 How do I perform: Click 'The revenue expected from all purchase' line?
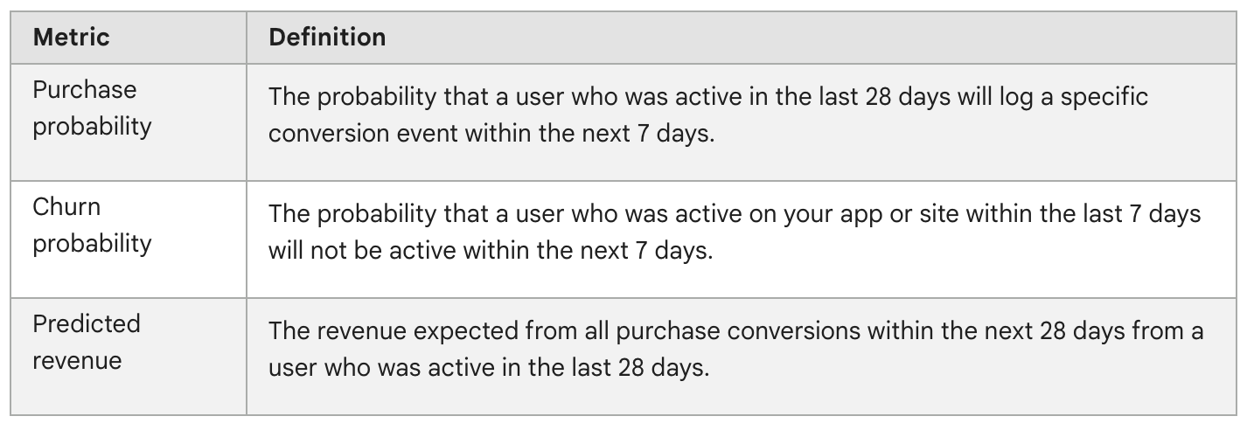pos(735,331)
